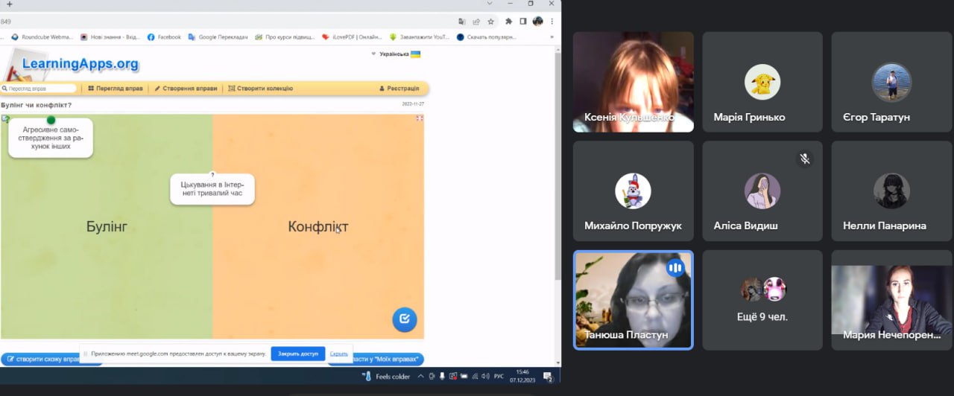Click the Google Translate icon in address bar

pyautogui.click(x=462, y=22)
